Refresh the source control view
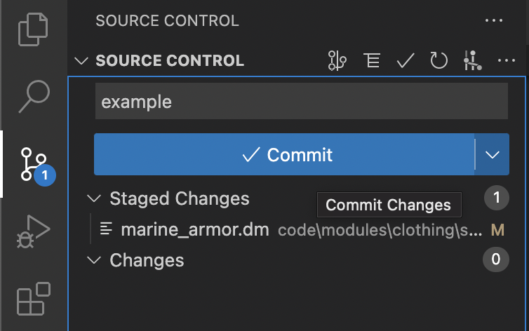 tap(438, 61)
